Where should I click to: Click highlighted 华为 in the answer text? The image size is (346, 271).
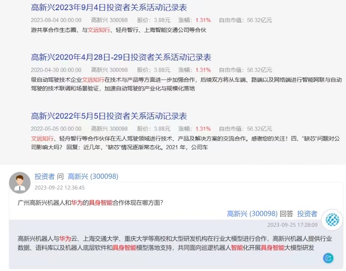coord(65,238)
